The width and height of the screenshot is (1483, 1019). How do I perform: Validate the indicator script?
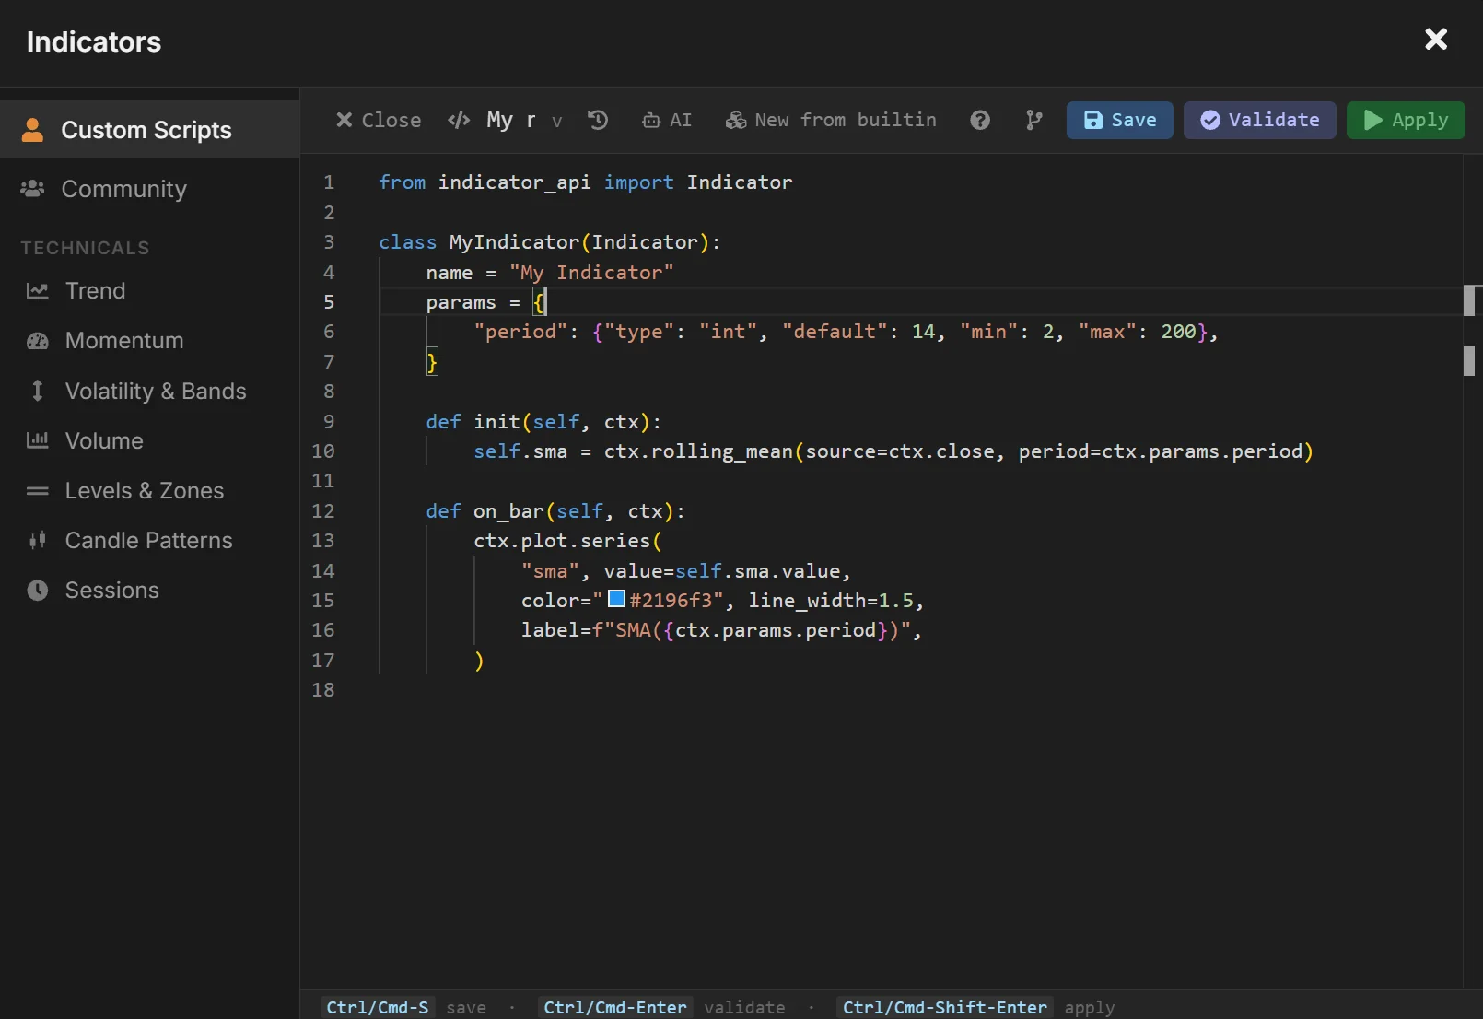(1260, 120)
